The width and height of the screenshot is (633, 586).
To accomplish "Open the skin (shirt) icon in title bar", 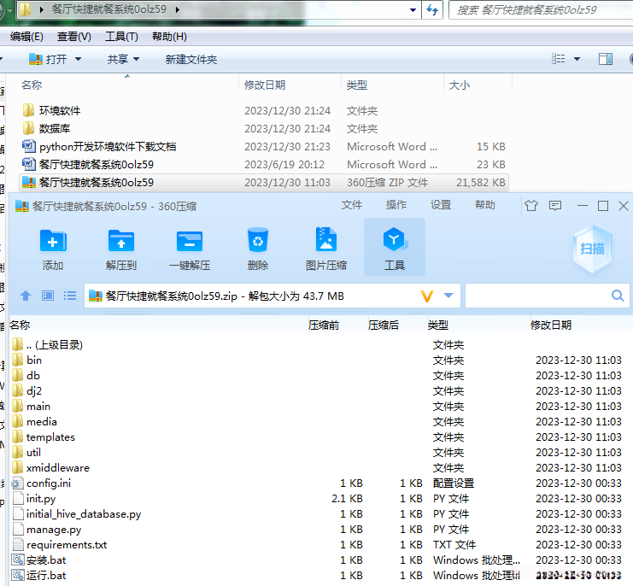I will coord(530,206).
